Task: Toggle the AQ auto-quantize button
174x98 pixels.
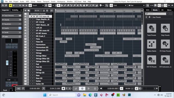Action: (19, 88)
